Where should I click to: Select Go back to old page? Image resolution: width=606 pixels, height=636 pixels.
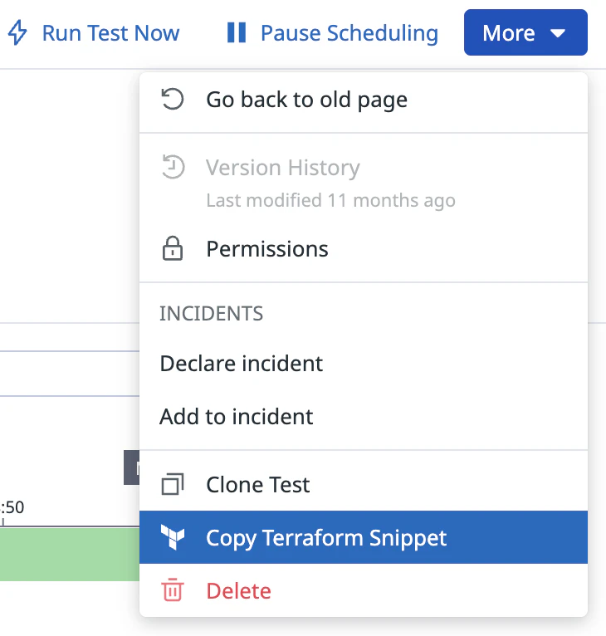point(306,100)
